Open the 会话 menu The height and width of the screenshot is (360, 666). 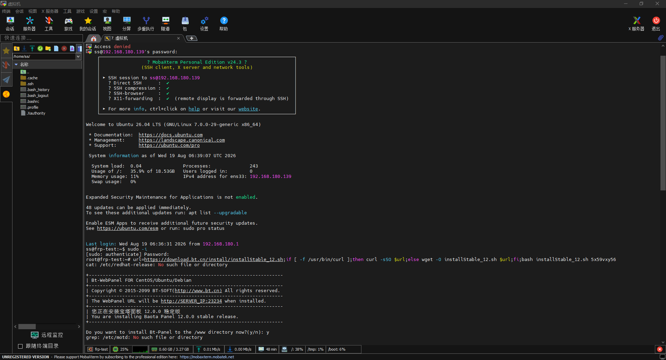(19, 11)
